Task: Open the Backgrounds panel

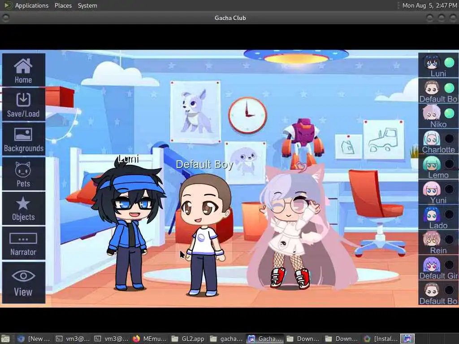Action: 23,139
